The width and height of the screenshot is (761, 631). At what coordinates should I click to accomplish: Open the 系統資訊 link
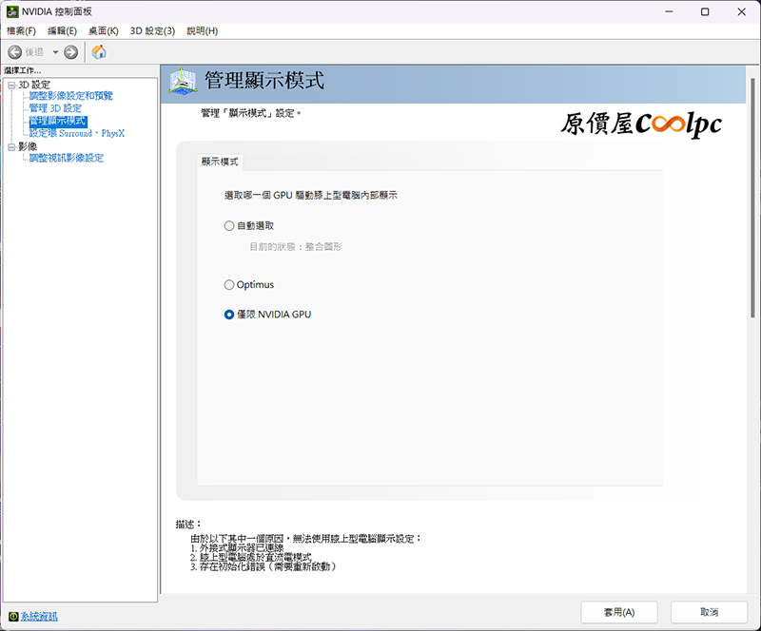tap(39, 616)
